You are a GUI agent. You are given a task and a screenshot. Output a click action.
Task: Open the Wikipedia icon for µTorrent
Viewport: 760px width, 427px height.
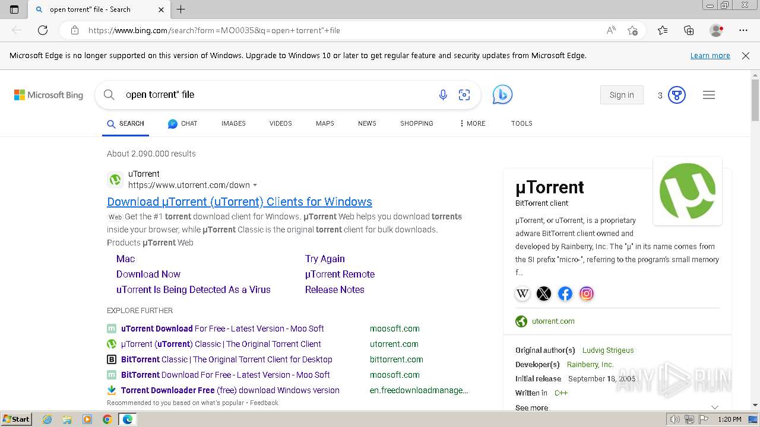(x=522, y=294)
